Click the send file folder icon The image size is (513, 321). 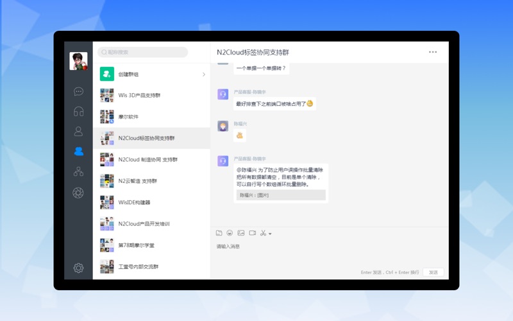coord(219,233)
